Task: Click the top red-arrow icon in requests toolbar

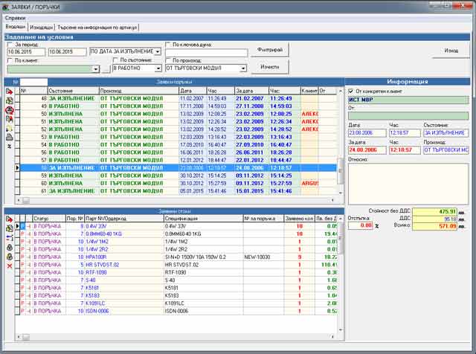Action: [x=9, y=91]
